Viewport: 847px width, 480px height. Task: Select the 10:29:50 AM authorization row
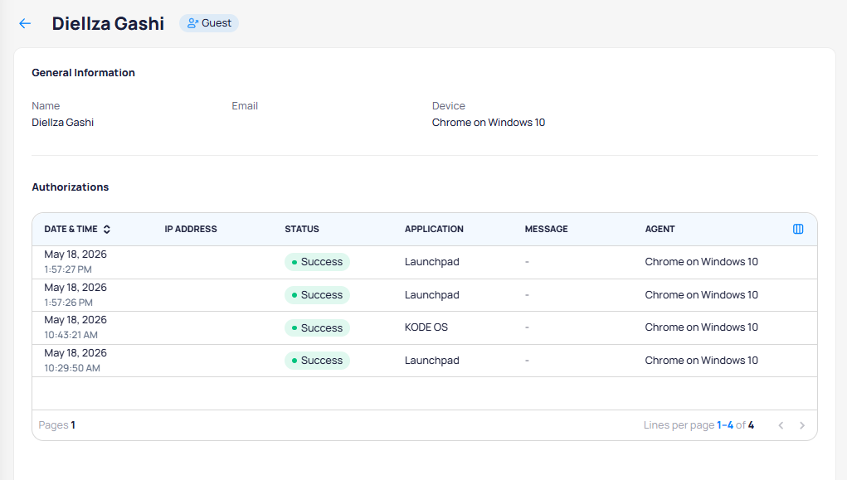pyautogui.click(x=425, y=361)
